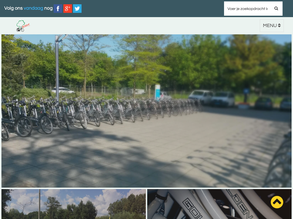Click the white van in the hero photo
293x219 pixels.
tap(201, 96)
